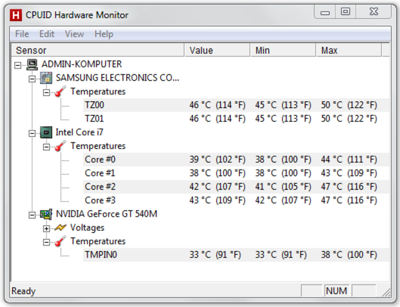Image resolution: width=400 pixels, height=307 pixels.
Task: Click the NUM indicator in status bar
Action: [337, 291]
